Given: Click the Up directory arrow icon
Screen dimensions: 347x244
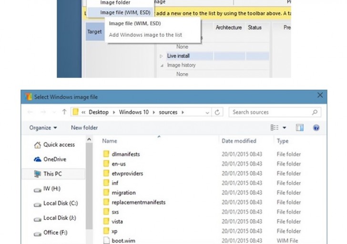Looking at the screenshot, I should [x=64, y=112].
